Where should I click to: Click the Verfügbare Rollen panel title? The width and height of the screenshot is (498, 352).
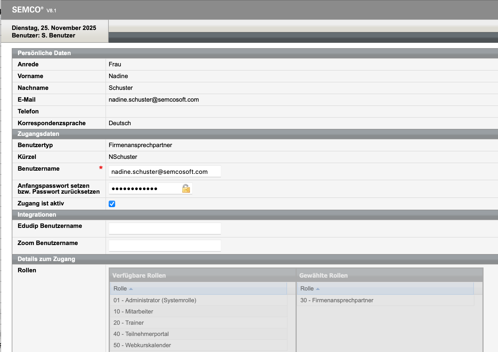(139, 276)
